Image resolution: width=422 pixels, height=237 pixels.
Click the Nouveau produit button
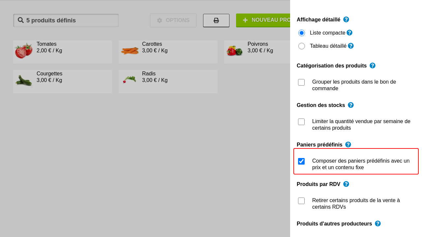[x=263, y=20]
